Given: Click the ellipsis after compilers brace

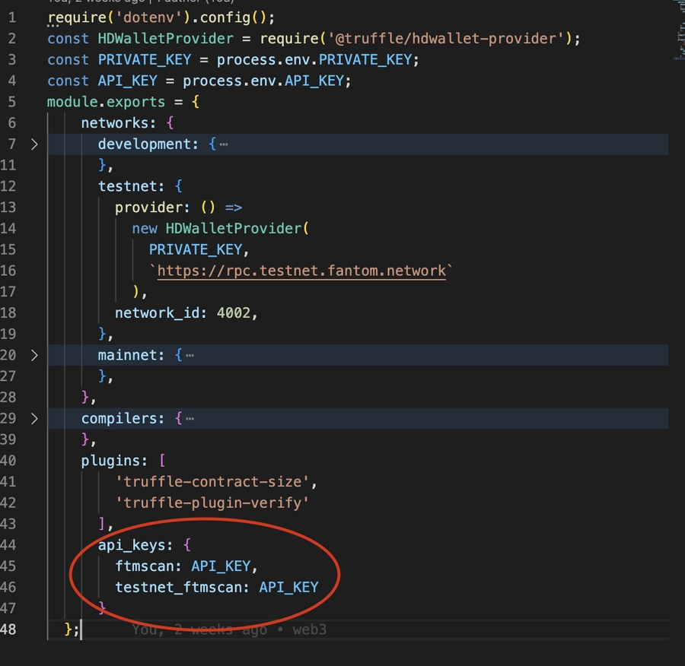Looking at the screenshot, I should pos(190,418).
